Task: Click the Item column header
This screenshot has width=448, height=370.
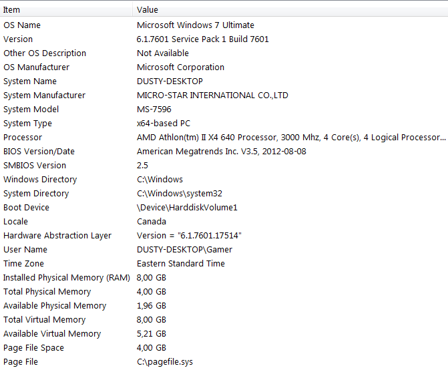Action: 66,10
